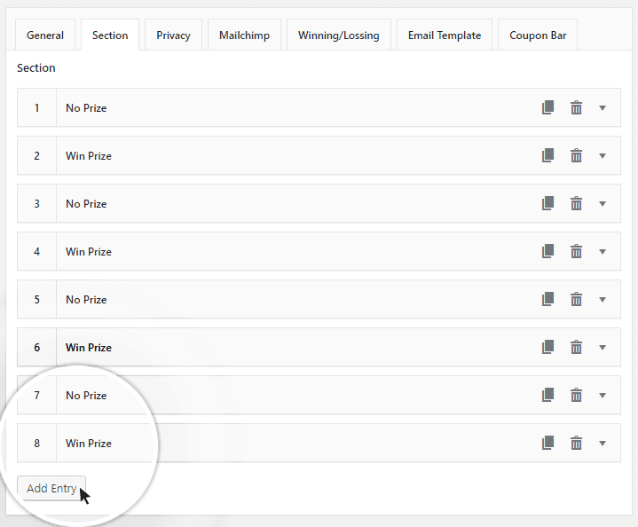Image resolution: width=638 pixels, height=527 pixels.
Task: Click the copy icon on row 8
Action: 547,443
